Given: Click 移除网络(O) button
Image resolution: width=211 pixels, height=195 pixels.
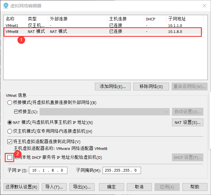Looking at the screenshot, I should coord(151,87).
